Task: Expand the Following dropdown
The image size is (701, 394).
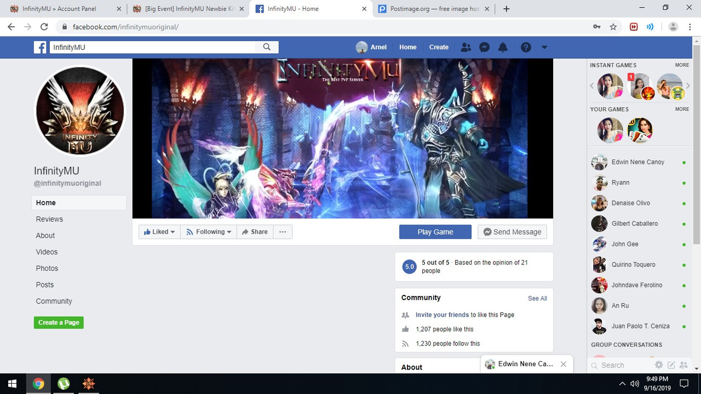Action: 209,232
